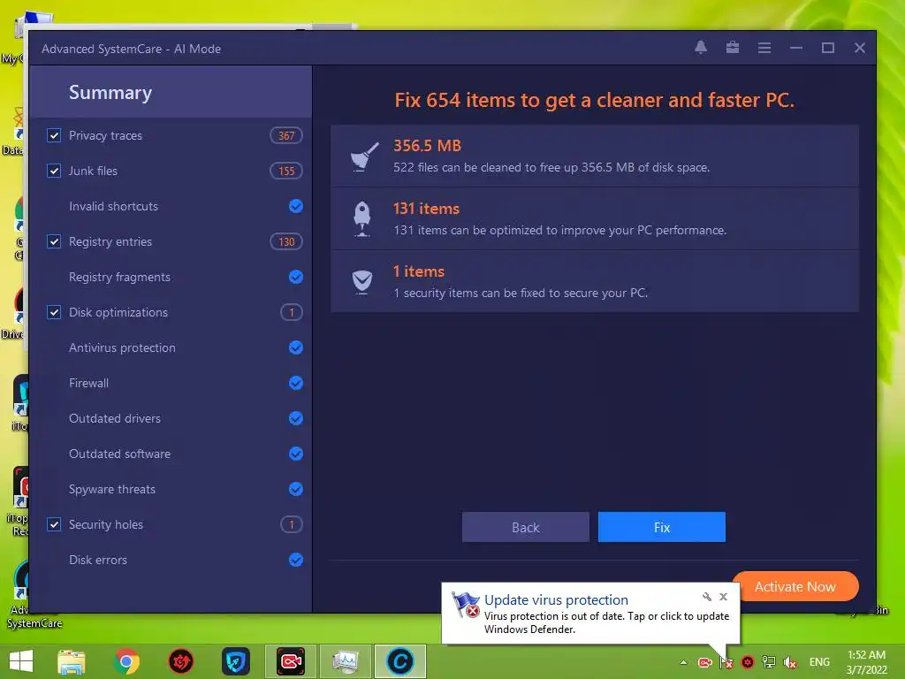Select Disk errors label
Screen dimensions: 905x679
tap(97, 560)
